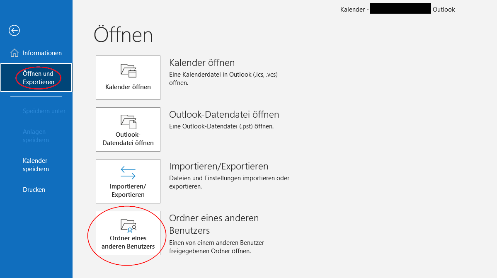This screenshot has height=278, width=497.
Task: Click the folder icon on Kalender öffnen
Action: point(128,70)
